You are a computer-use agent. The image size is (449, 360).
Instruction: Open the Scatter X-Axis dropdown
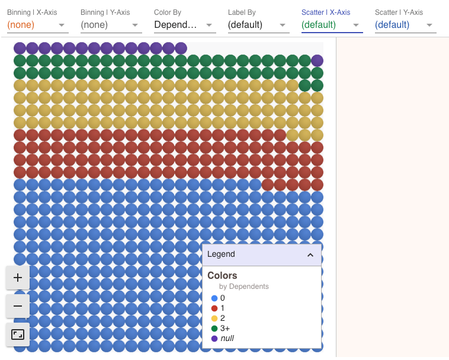[x=332, y=25]
